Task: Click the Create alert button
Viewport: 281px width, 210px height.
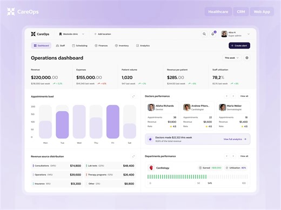Action: coord(239,46)
